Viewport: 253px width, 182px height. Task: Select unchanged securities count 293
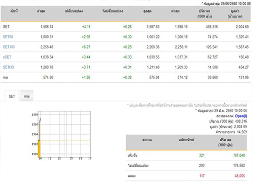(202, 165)
